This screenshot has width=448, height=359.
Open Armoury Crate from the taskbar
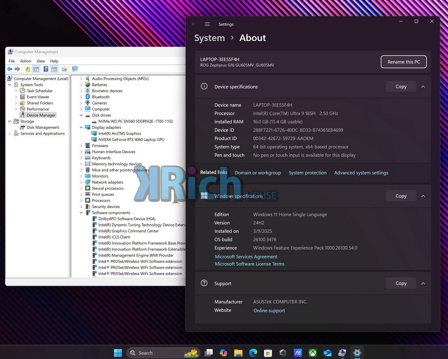[283, 353]
